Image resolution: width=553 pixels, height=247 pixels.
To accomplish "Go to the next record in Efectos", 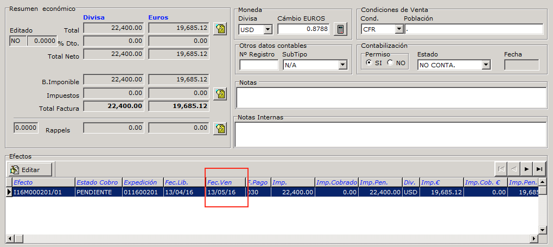I will pyautogui.click(x=526, y=169).
